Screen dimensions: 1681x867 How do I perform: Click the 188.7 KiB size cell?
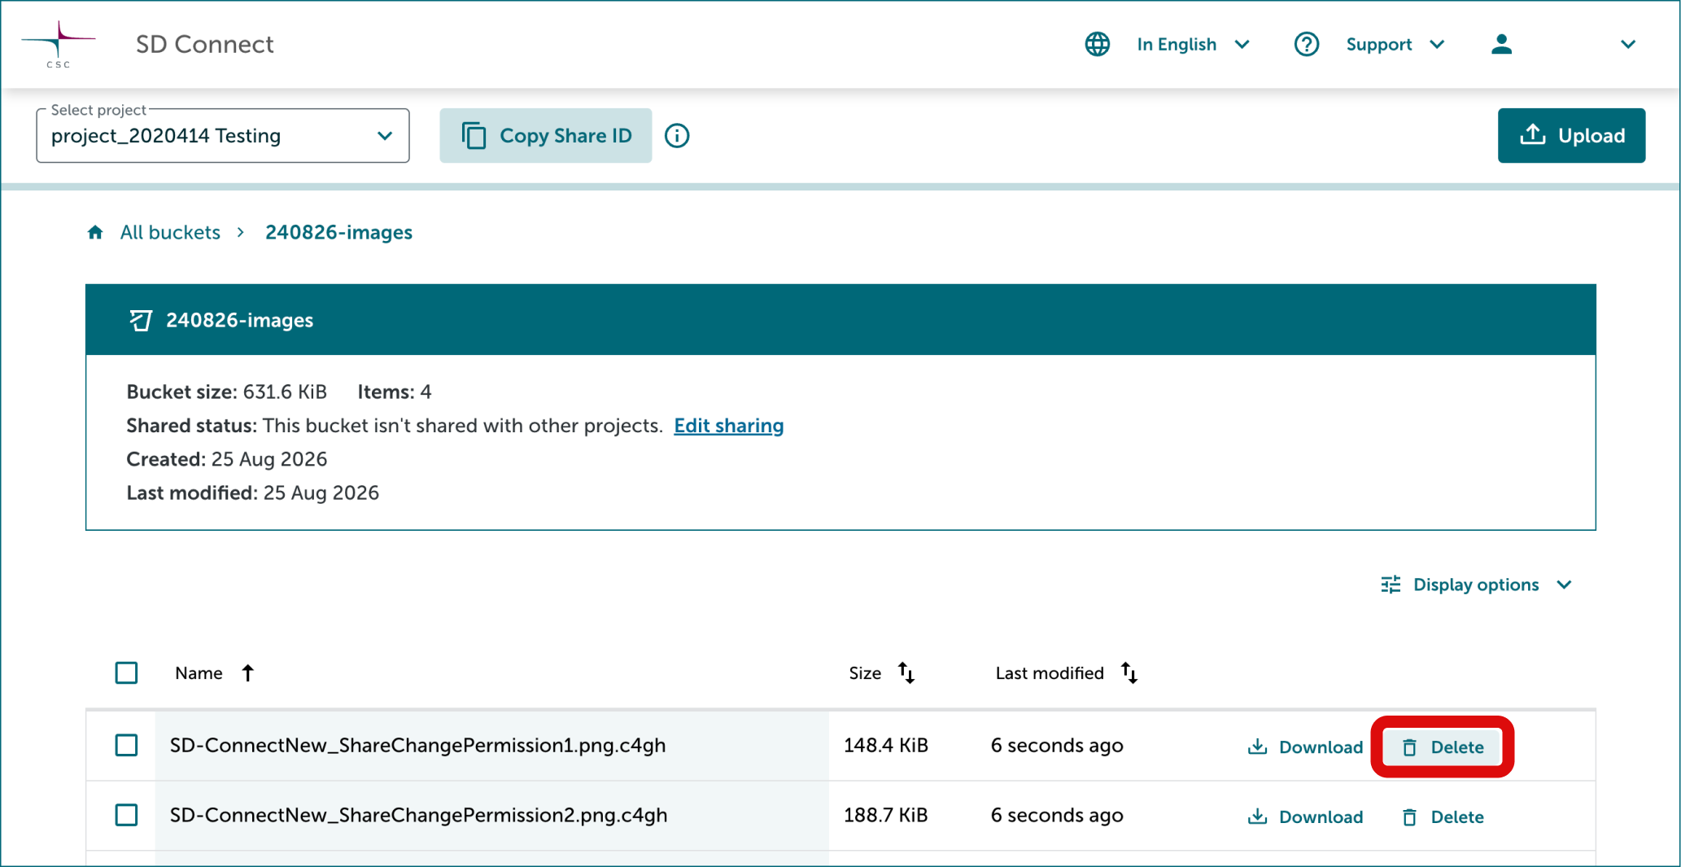point(886,815)
